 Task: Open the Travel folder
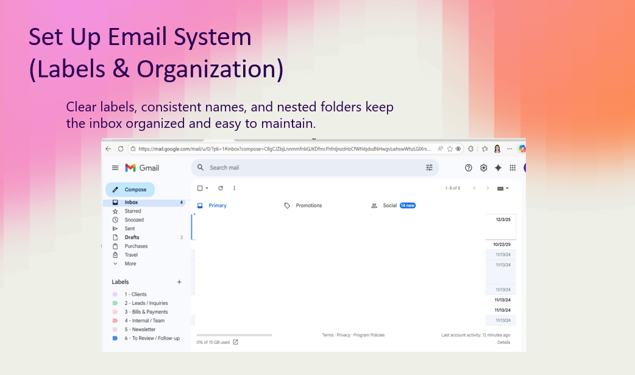[x=145, y=255]
